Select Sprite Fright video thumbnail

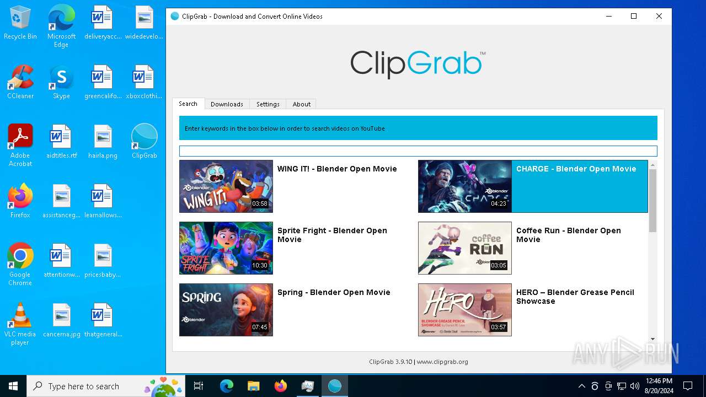coord(226,248)
